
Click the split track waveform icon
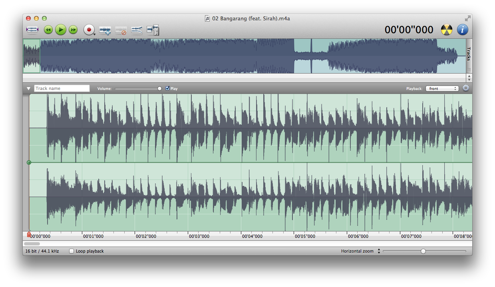point(153,30)
